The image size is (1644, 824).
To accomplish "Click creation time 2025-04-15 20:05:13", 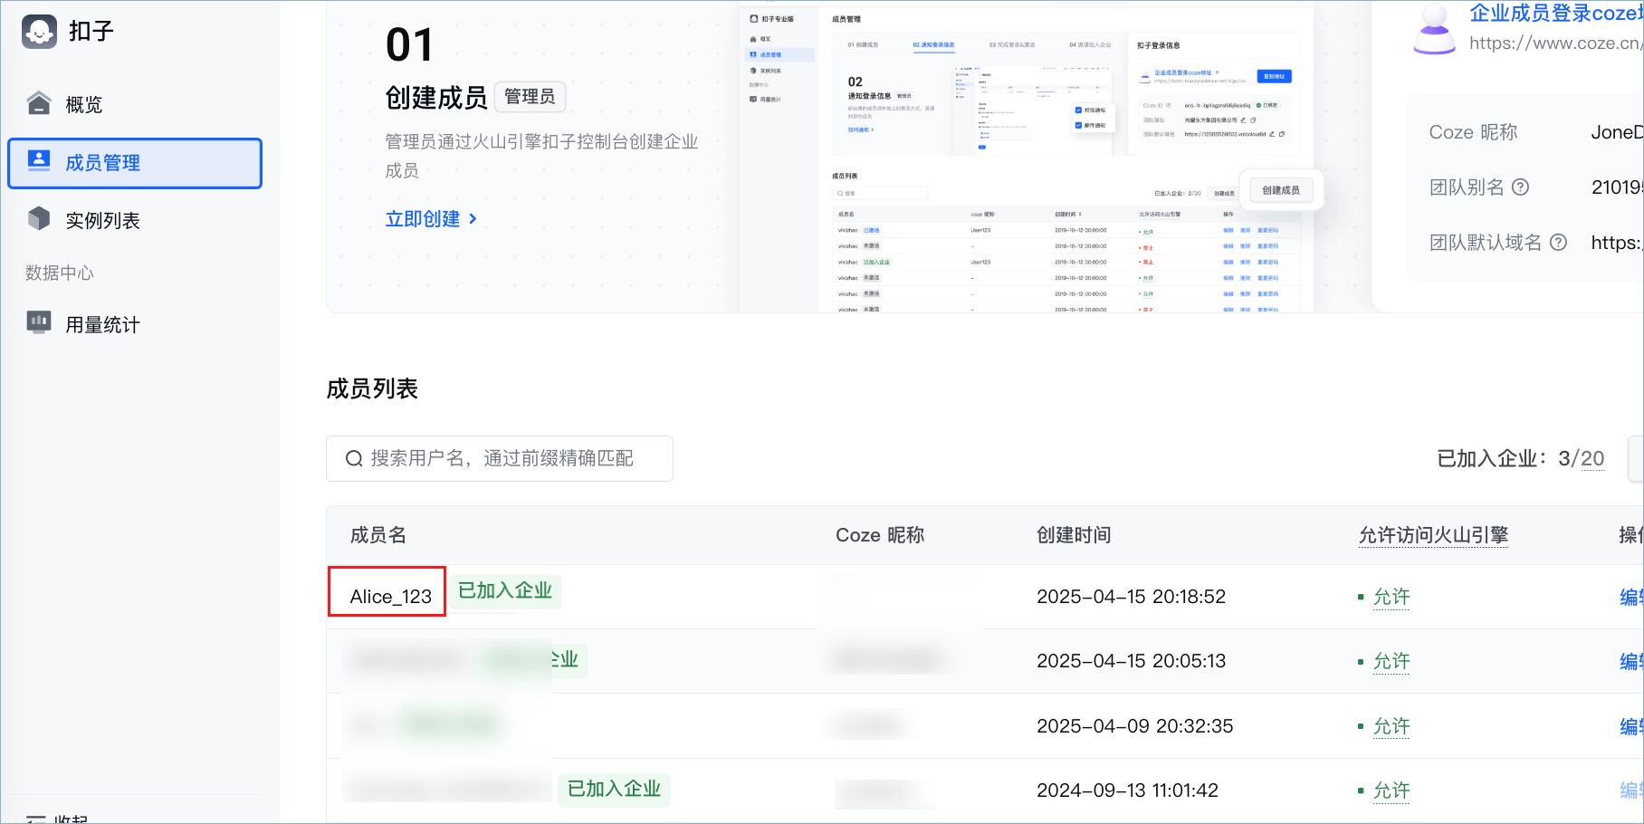I will [x=1131, y=661].
